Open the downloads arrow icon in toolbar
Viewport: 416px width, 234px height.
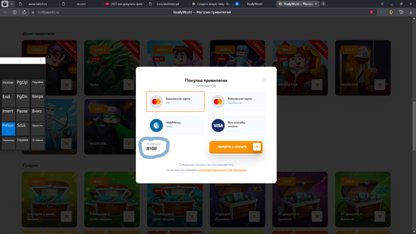[411, 12]
